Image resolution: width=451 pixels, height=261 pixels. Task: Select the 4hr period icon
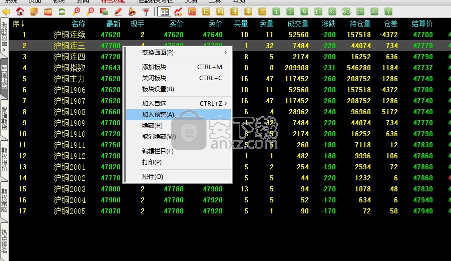pos(374,12)
